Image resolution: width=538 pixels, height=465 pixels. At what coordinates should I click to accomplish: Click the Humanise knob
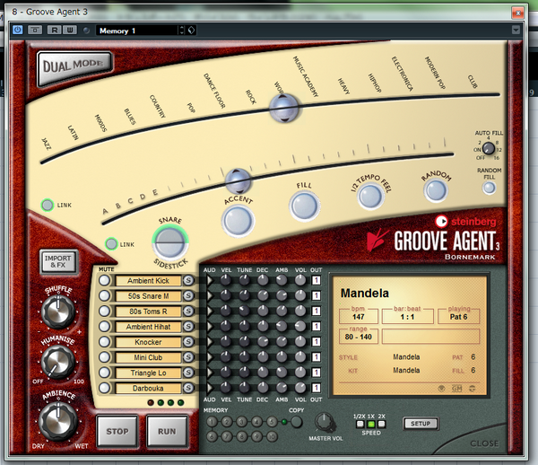[x=58, y=362]
